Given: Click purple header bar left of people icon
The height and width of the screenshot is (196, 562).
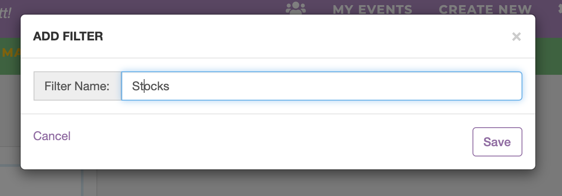Looking at the screenshot, I should click(x=151, y=7).
